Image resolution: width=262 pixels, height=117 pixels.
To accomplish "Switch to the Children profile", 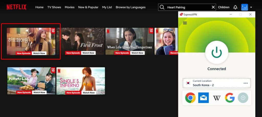I will tap(224, 7).
